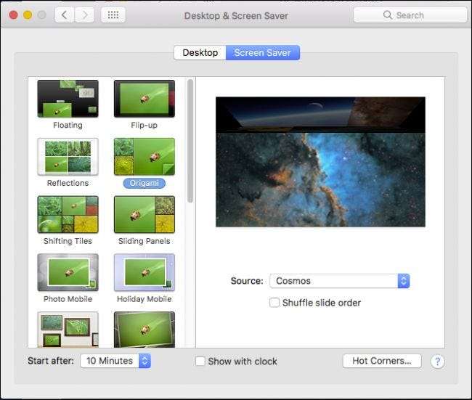
Task: Open the Hot Corners settings button
Action: pyautogui.click(x=381, y=361)
